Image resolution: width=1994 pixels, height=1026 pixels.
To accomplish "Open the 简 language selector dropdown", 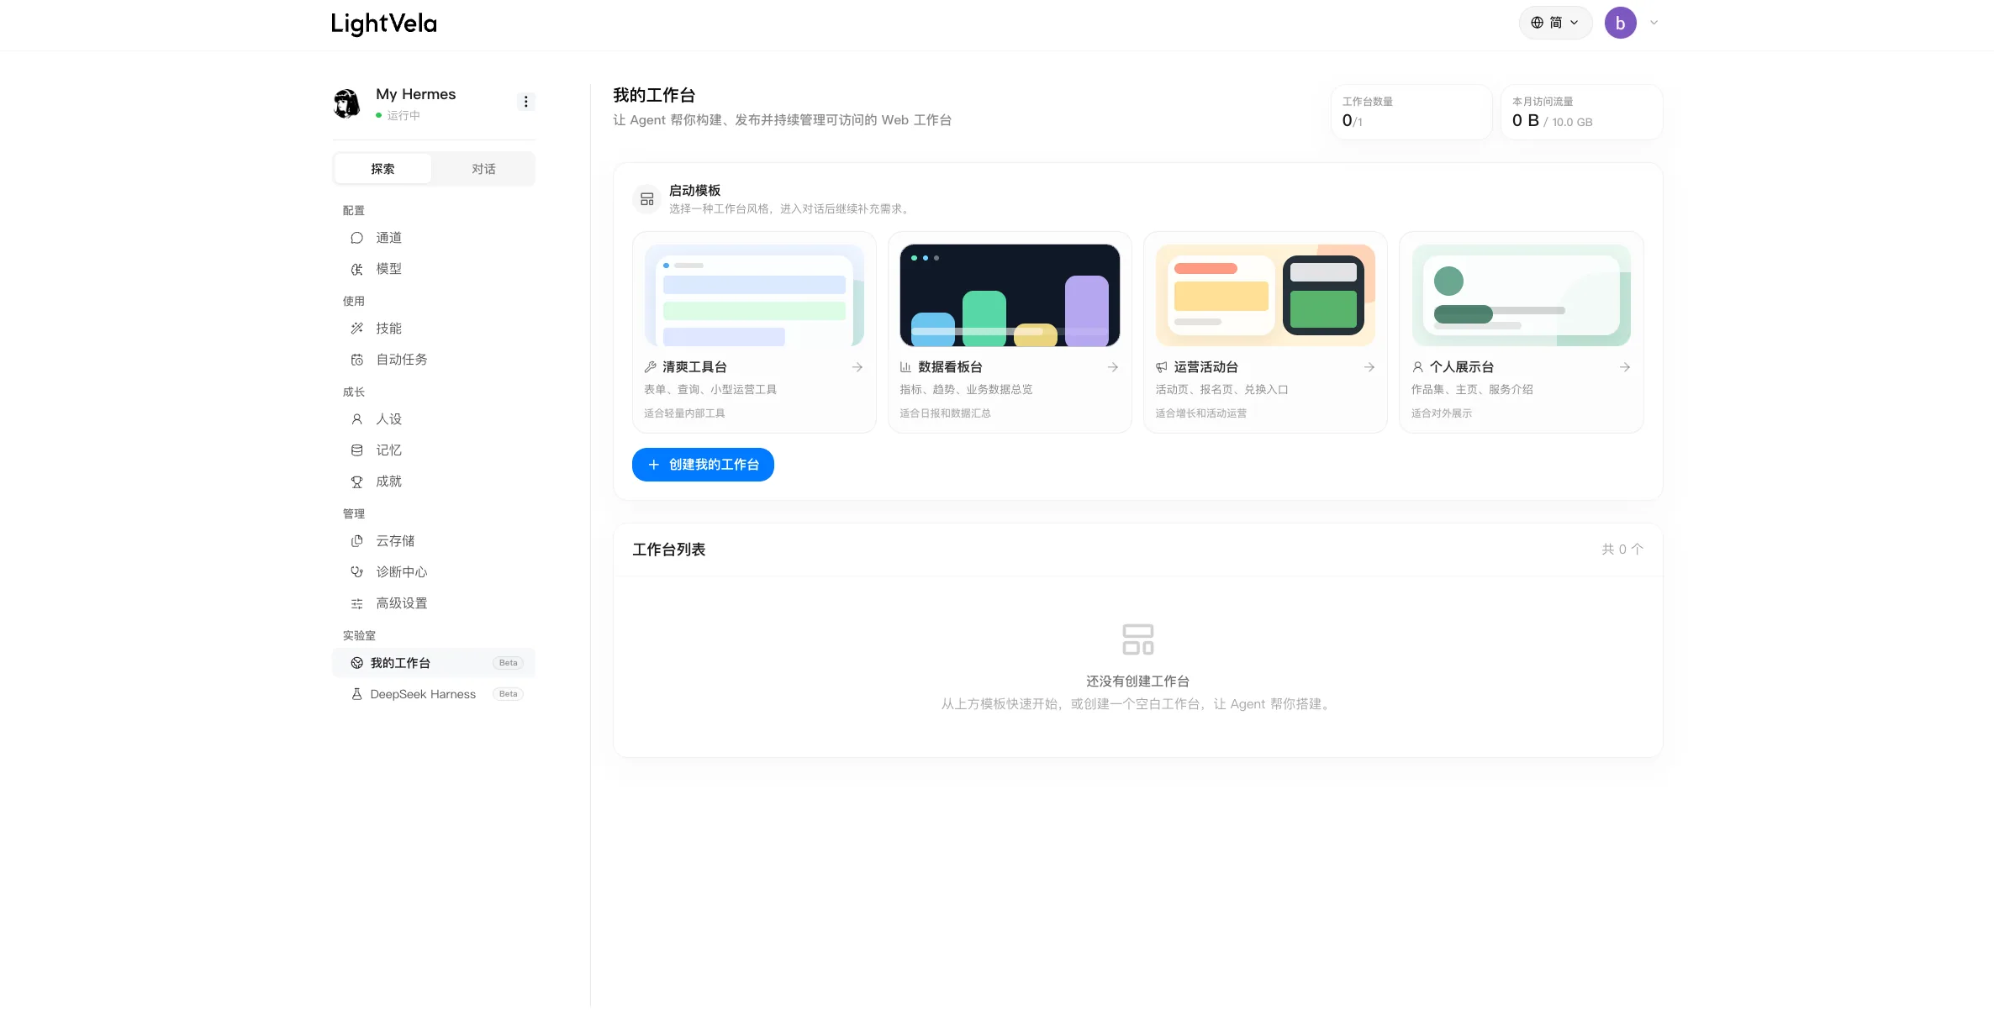I will pyautogui.click(x=1555, y=23).
